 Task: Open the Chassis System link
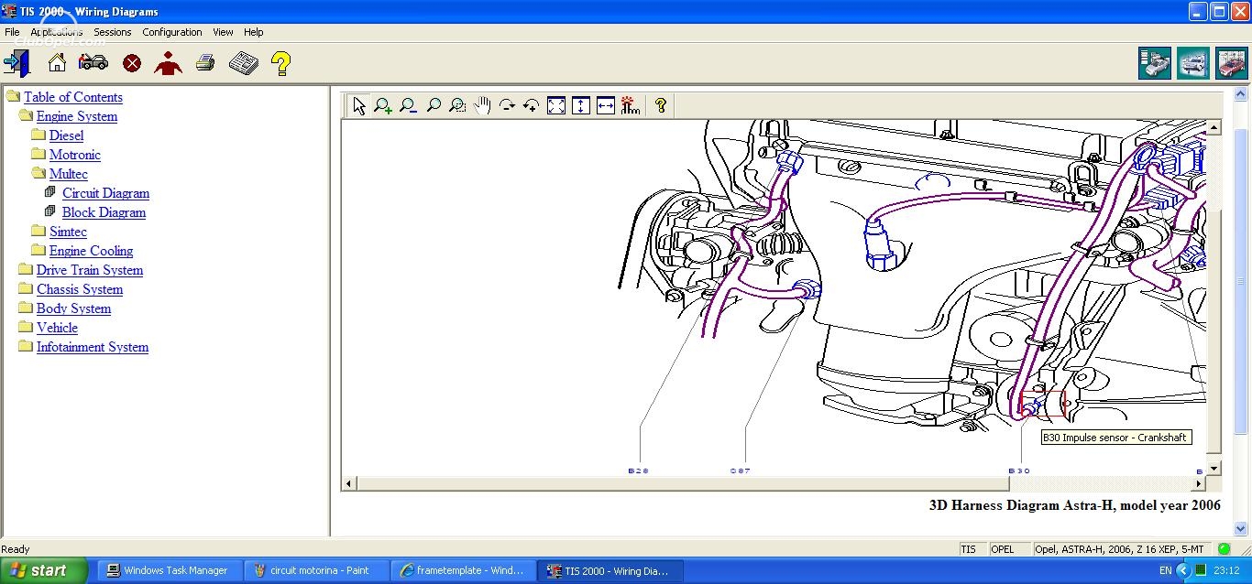pos(80,289)
